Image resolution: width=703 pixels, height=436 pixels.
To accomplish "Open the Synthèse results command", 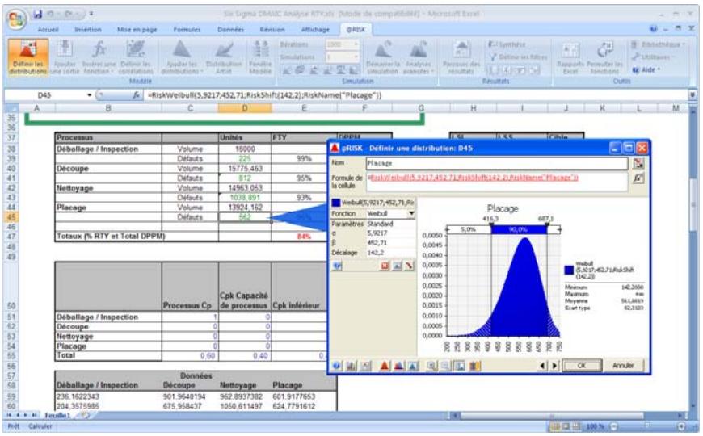I will (x=507, y=44).
